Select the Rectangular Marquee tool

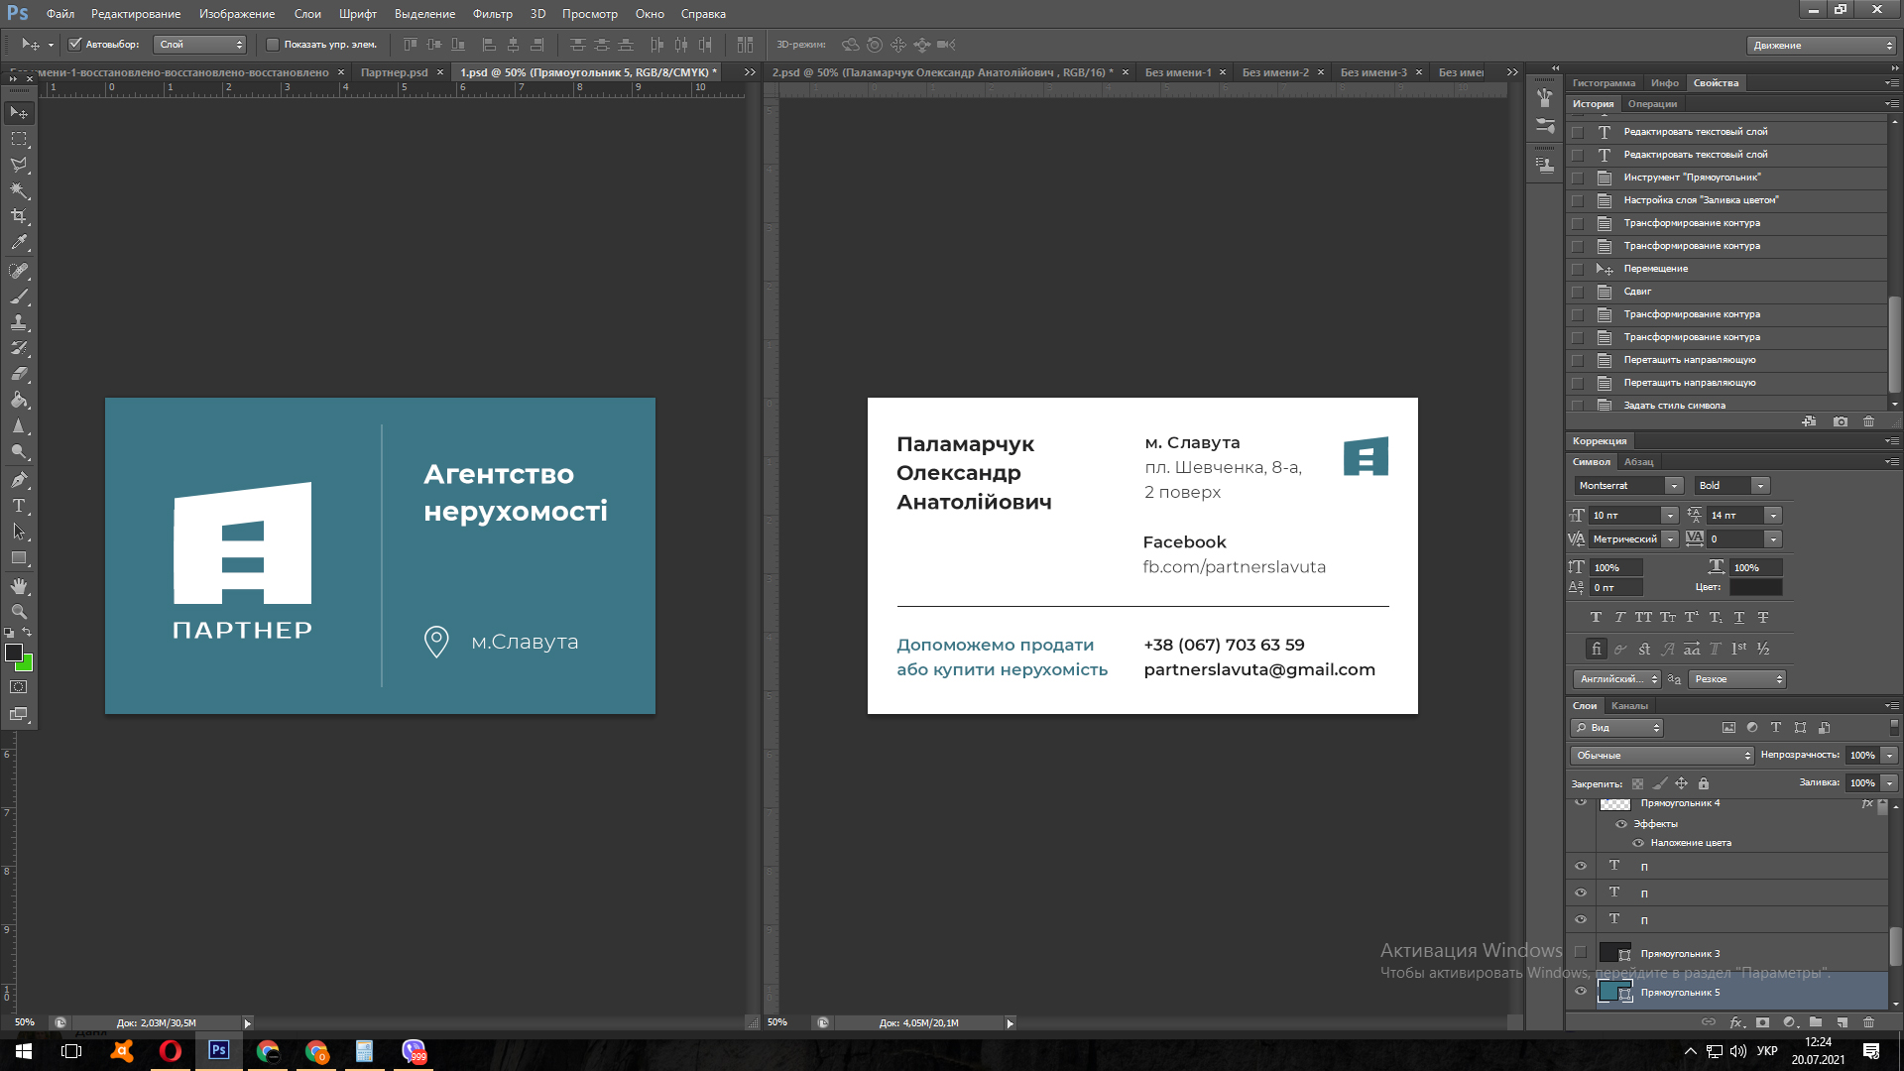pos(19,139)
